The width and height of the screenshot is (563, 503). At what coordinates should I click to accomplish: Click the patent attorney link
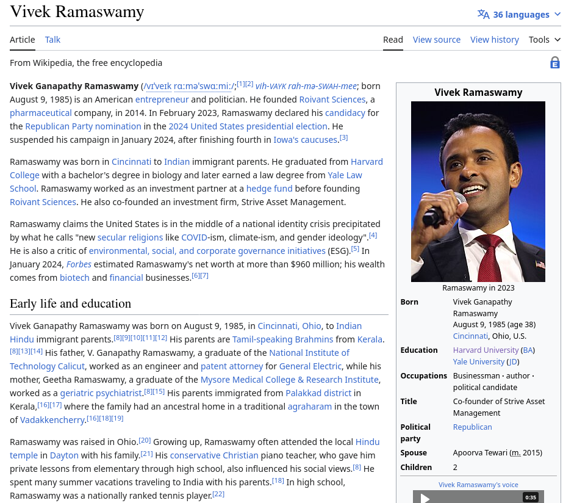pos(232,366)
